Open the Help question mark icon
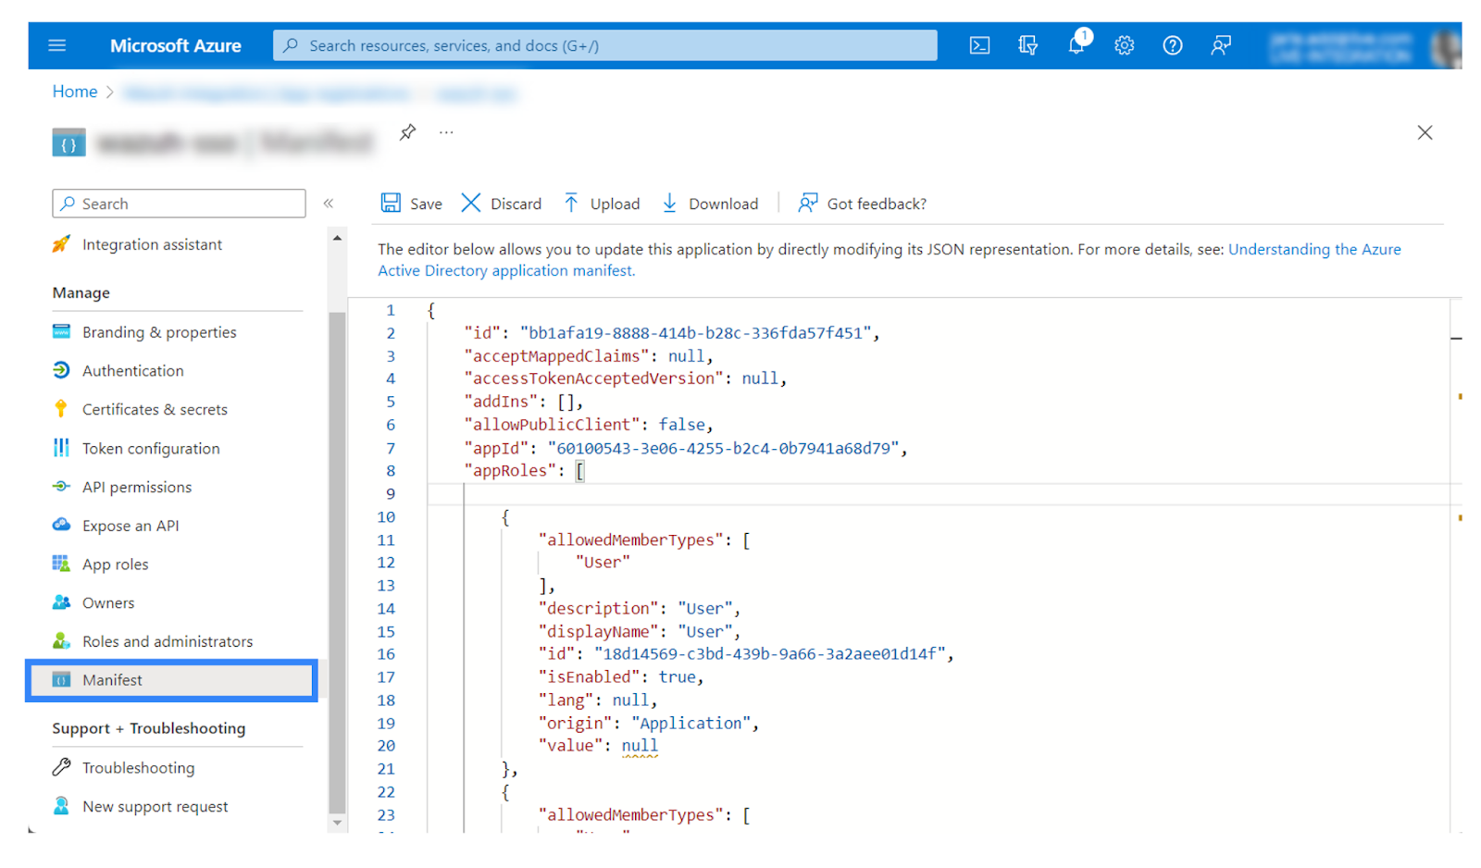The image size is (1481, 868). point(1172,45)
